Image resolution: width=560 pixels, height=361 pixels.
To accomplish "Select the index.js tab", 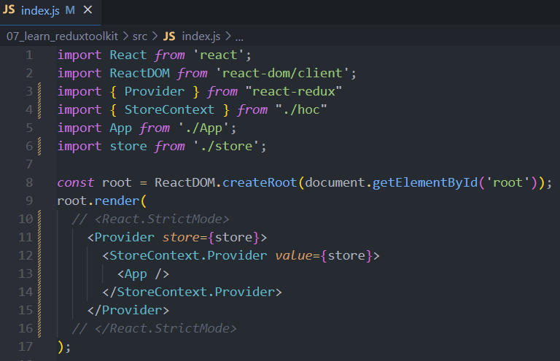I will (50, 12).
